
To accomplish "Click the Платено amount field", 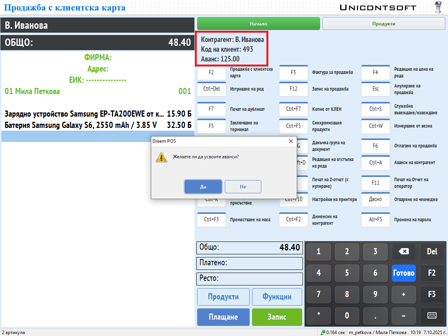I will (249, 263).
